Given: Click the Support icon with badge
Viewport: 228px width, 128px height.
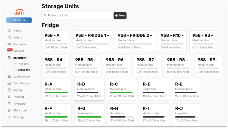Looking at the screenshot, I should click(x=9, y=51).
